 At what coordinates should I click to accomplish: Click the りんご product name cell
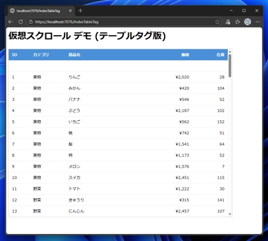[74, 77]
